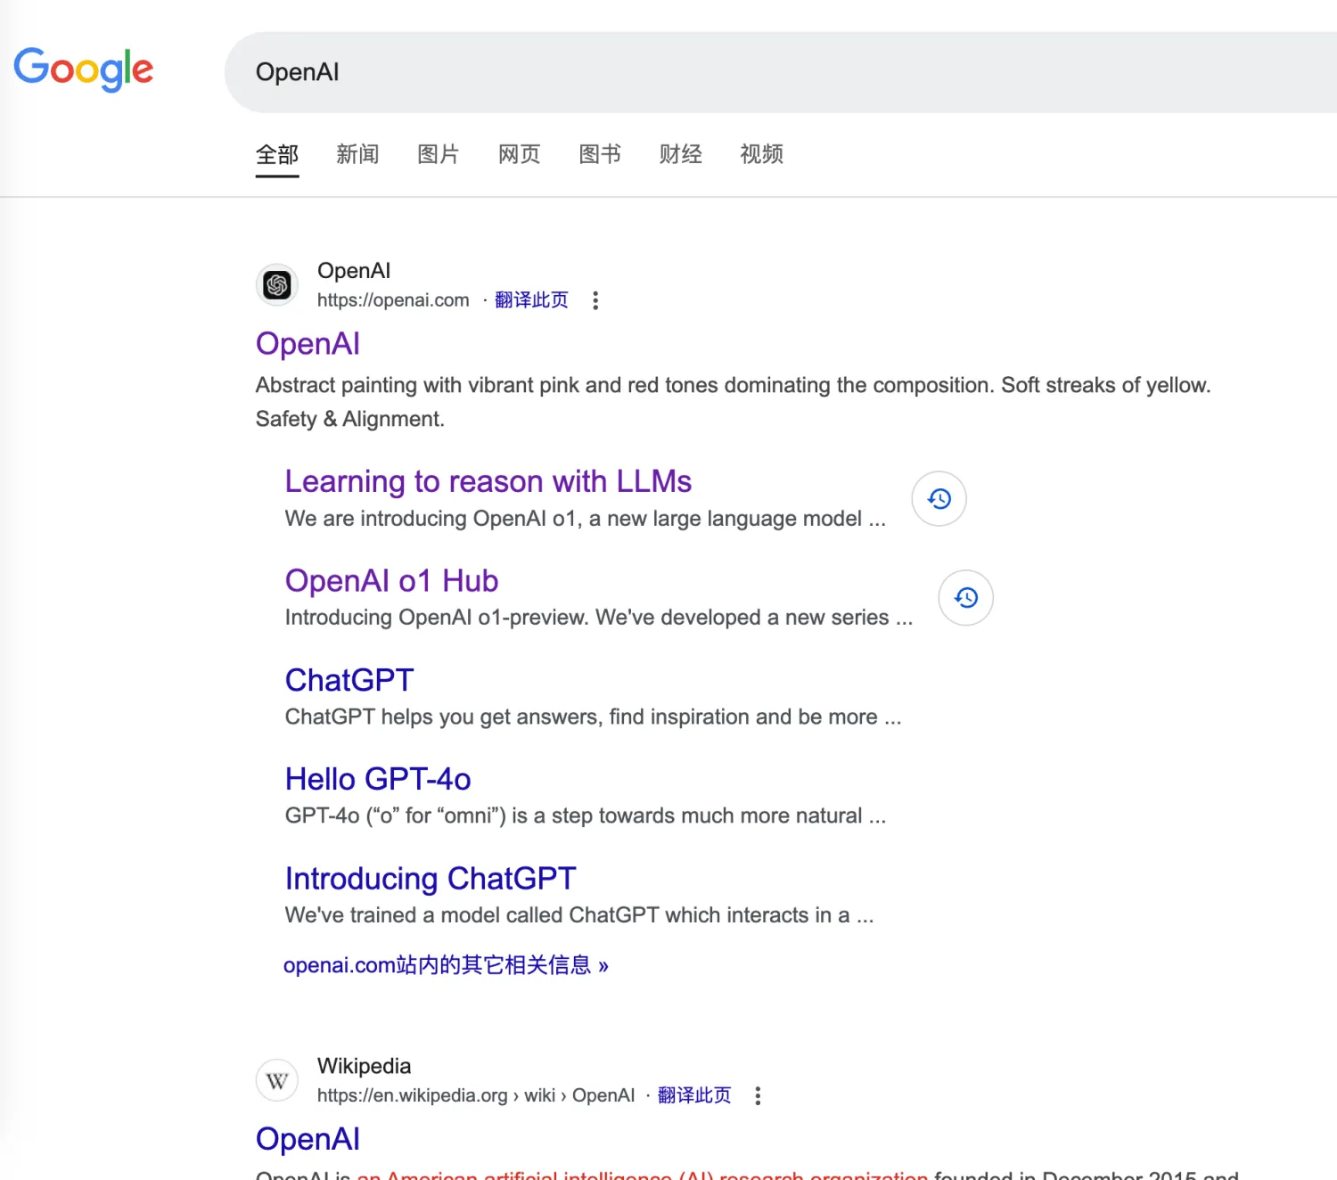Click the 'GPT-4o ("o" for "omni")' snippet

pos(586,816)
